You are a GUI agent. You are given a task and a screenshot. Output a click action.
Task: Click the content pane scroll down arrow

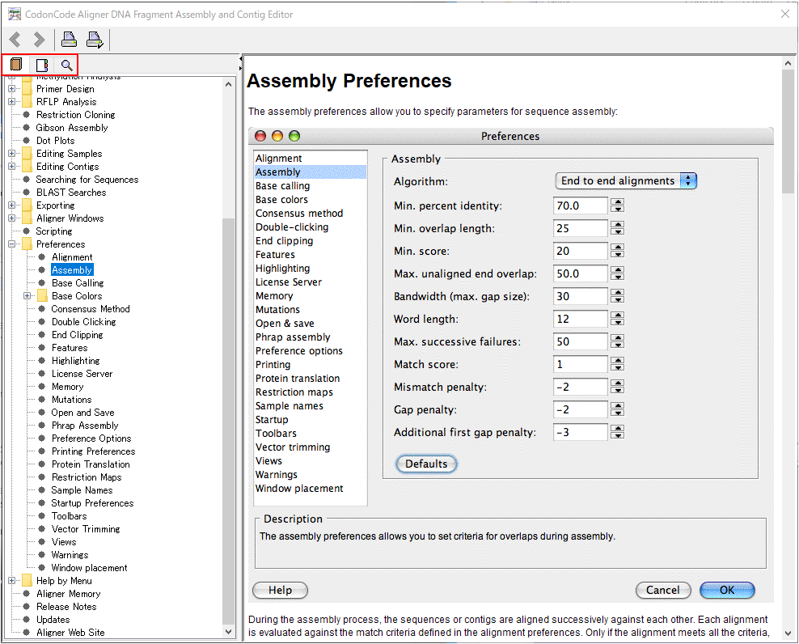[788, 633]
